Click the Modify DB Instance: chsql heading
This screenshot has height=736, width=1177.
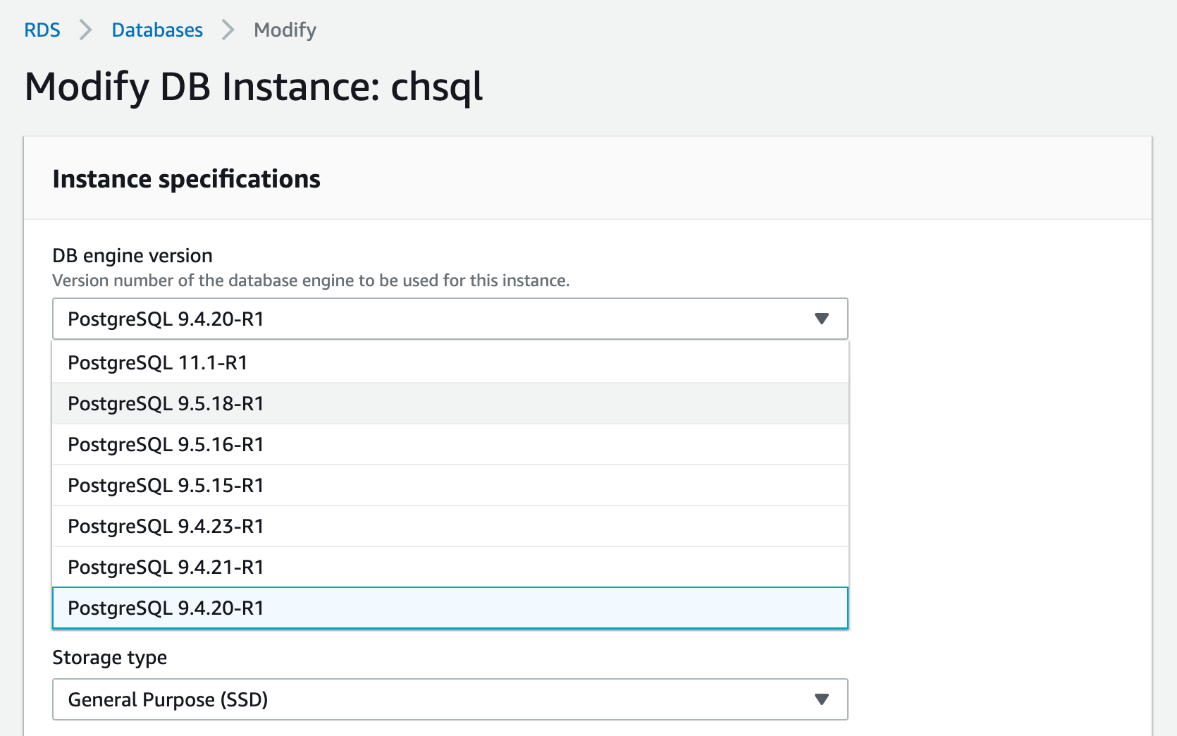(x=254, y=87)
